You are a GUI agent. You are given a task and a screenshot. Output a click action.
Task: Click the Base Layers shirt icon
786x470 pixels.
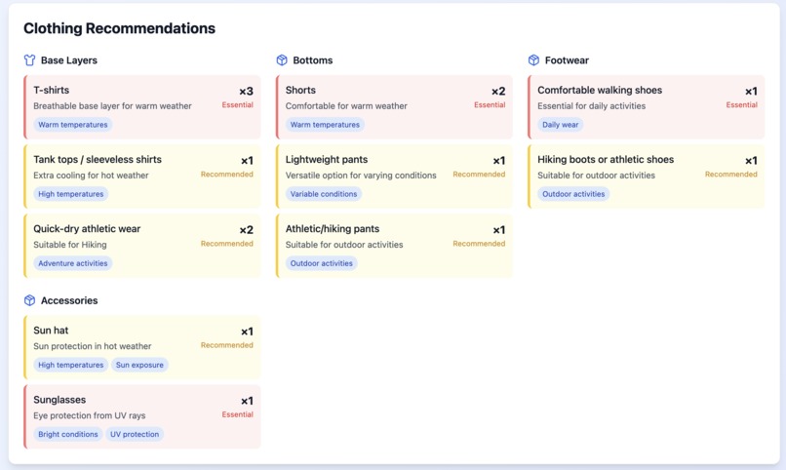[29, 60]
